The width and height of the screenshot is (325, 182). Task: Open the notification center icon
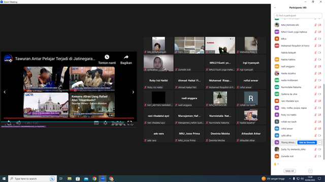pos(319,178)
